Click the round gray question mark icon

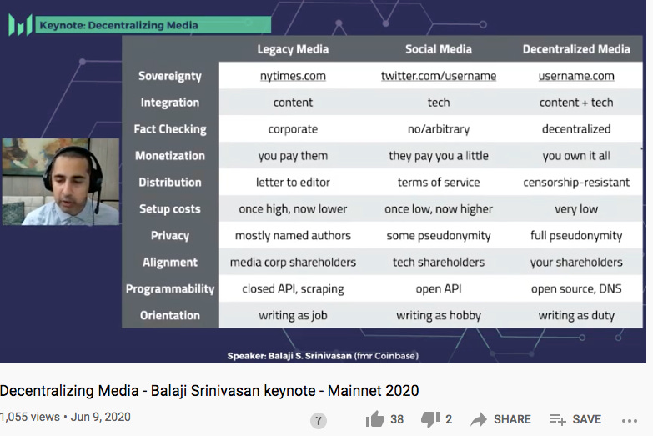click(x=319, y=421)
